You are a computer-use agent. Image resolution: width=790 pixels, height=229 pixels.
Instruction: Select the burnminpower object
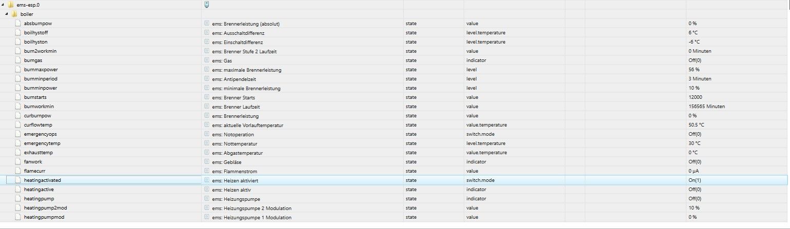coord(40,88)
